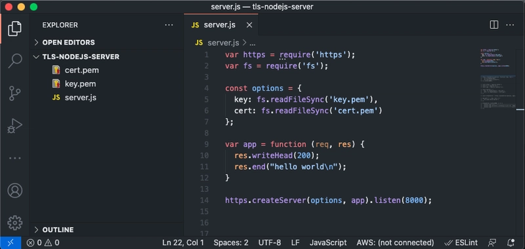This screenshot has height=249, width=525.
Task: Click the macOS green fullscreen window button
Action: point(33,7)
